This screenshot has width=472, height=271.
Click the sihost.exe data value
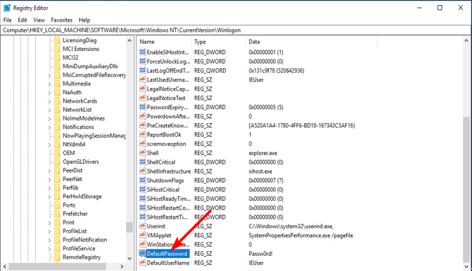point(261,172)
